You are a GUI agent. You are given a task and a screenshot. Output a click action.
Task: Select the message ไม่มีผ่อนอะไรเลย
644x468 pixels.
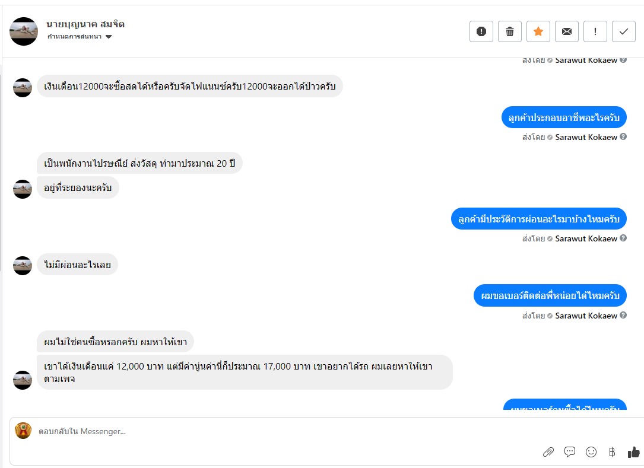(x=77, y=265)
